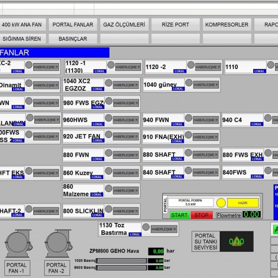Screen dimensions: 278x278
Task: Switch to PORTAL FANLAR tab
Action: click(73, 24)
